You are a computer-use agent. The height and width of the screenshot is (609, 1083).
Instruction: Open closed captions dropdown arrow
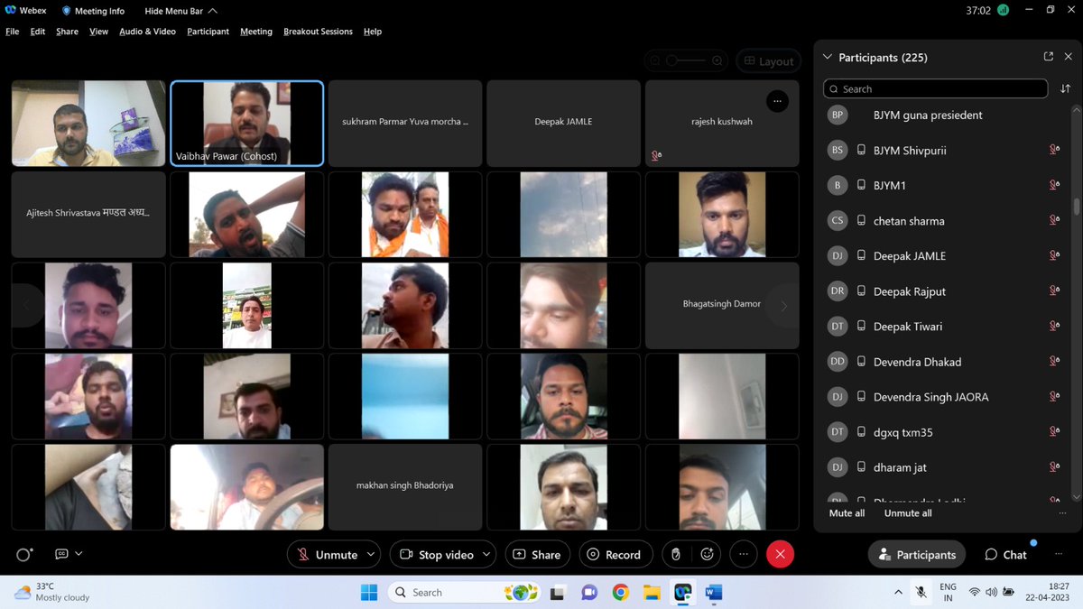[x=79, y=554]
